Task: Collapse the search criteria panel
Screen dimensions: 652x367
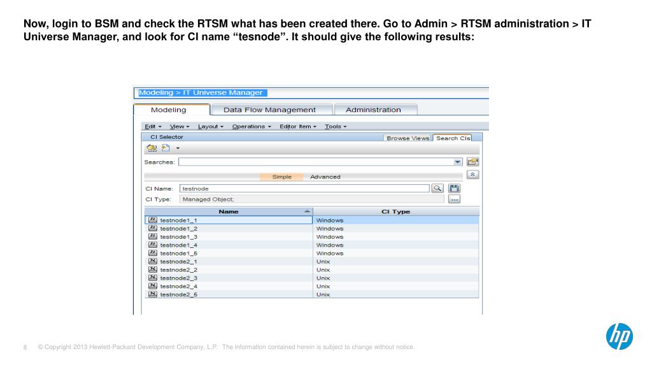Action: coord(472,175)
